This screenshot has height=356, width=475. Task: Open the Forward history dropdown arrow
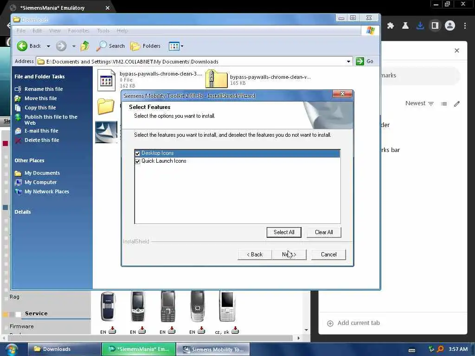click(x=74, y=46)
